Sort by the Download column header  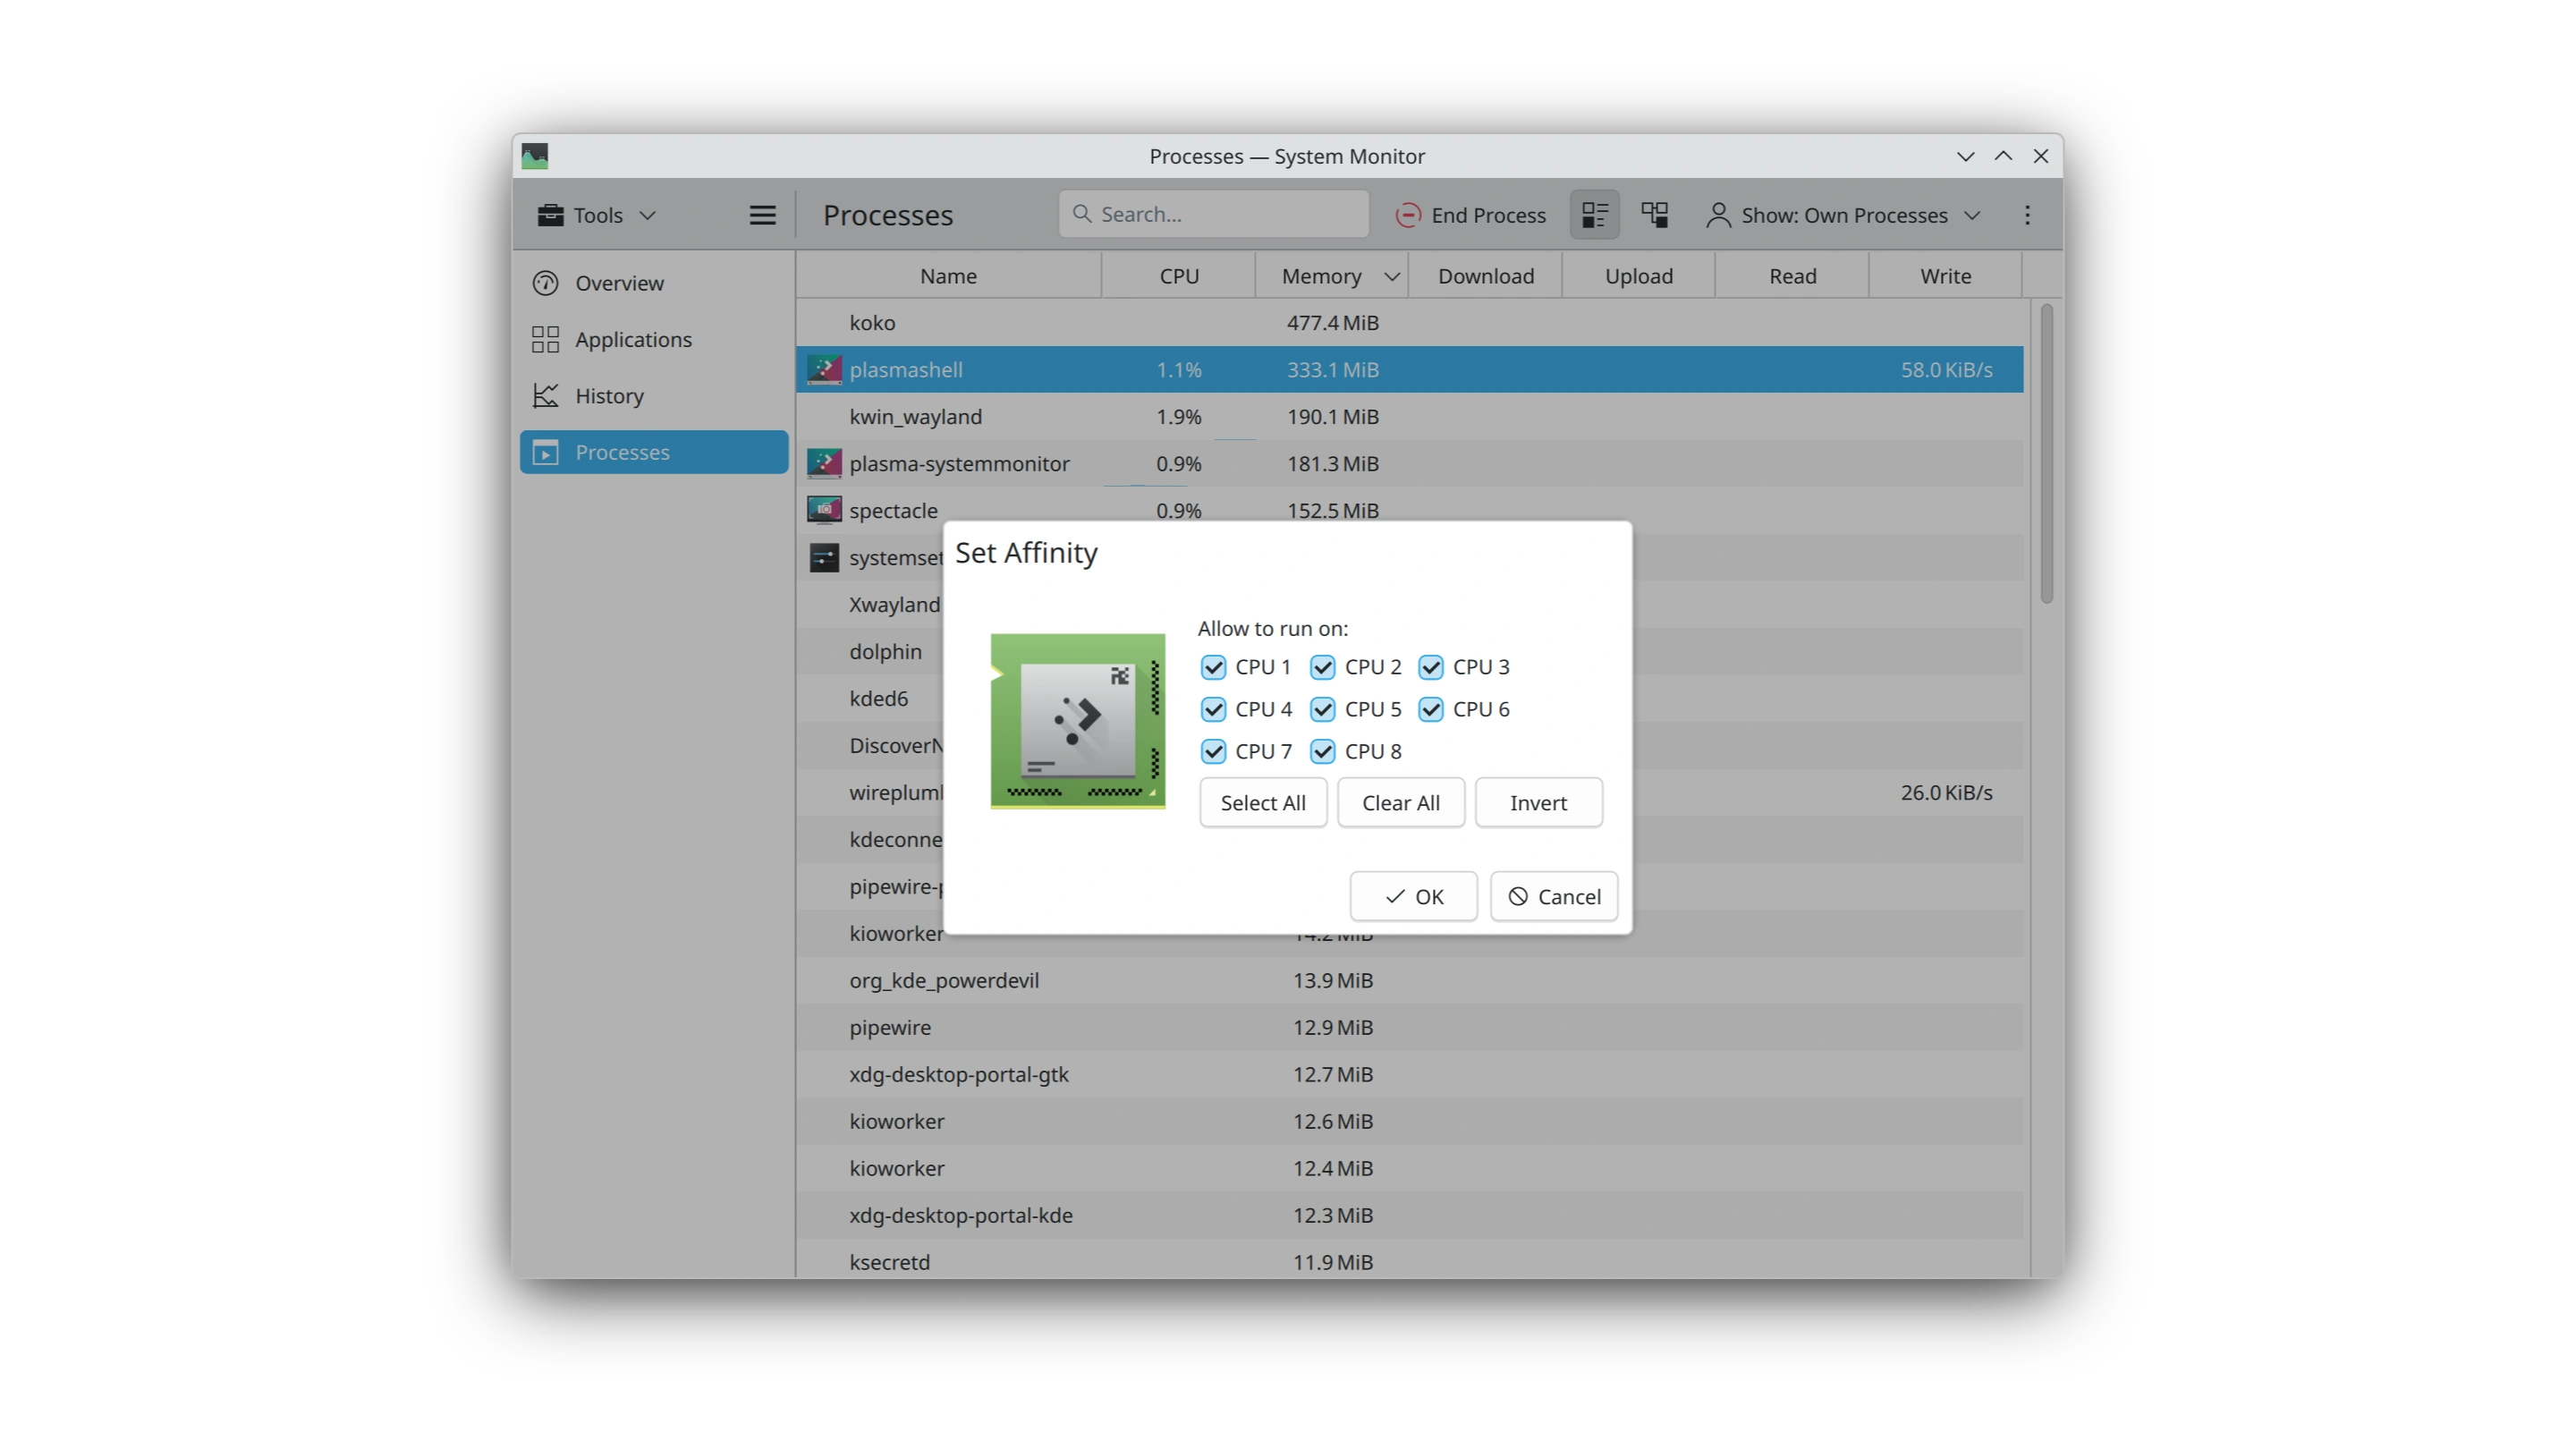tap(1486, 277)
